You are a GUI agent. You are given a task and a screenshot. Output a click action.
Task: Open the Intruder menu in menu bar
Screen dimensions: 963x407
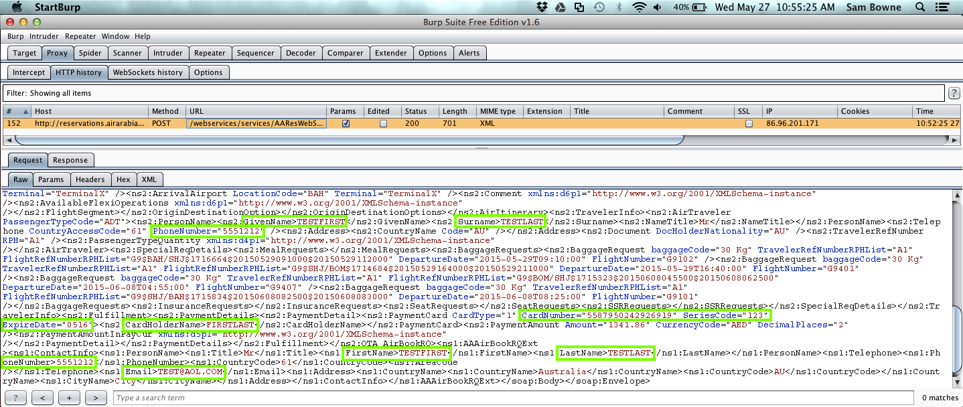point(44,36)
